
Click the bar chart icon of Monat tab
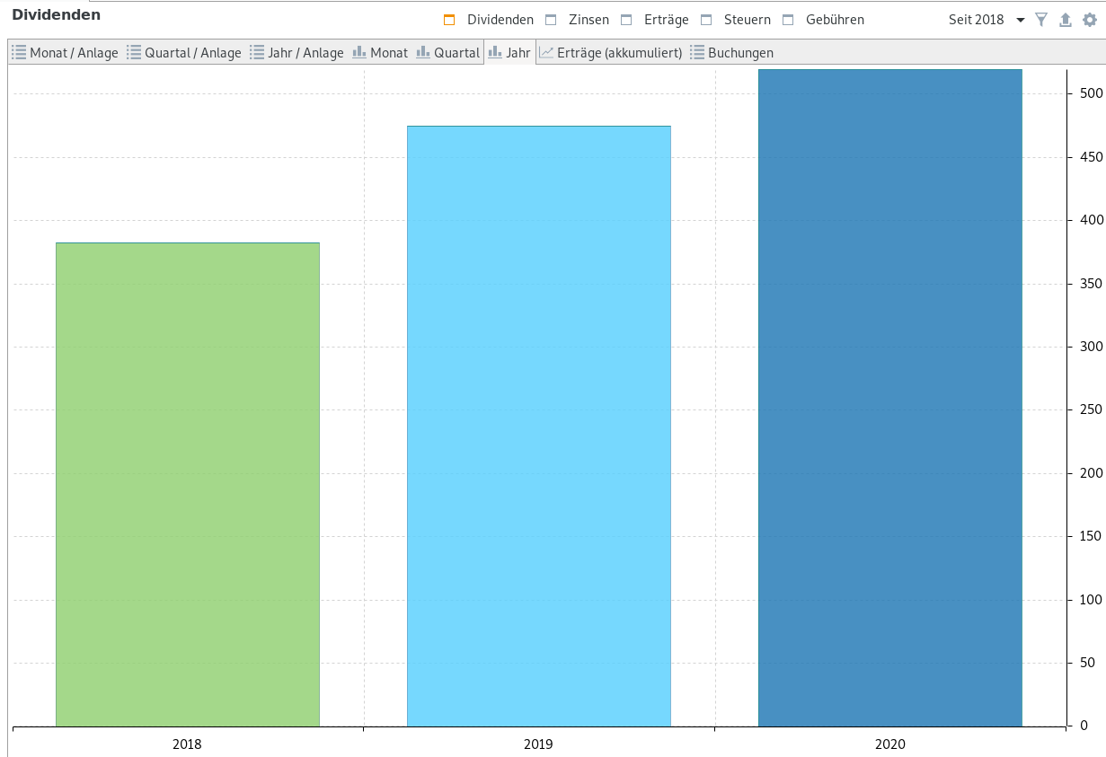[359, 53]
